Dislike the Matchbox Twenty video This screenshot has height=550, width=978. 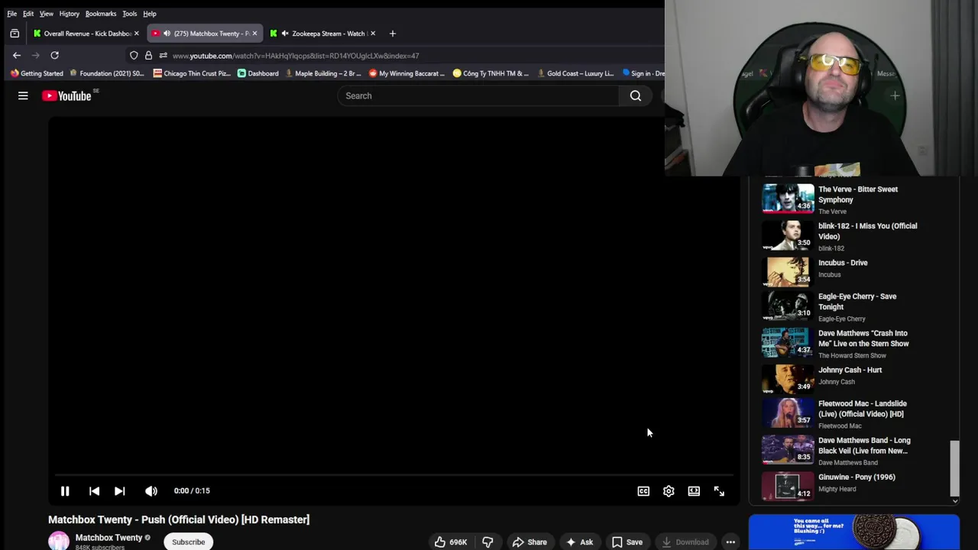pyautogui.click(x=487, y=542)
